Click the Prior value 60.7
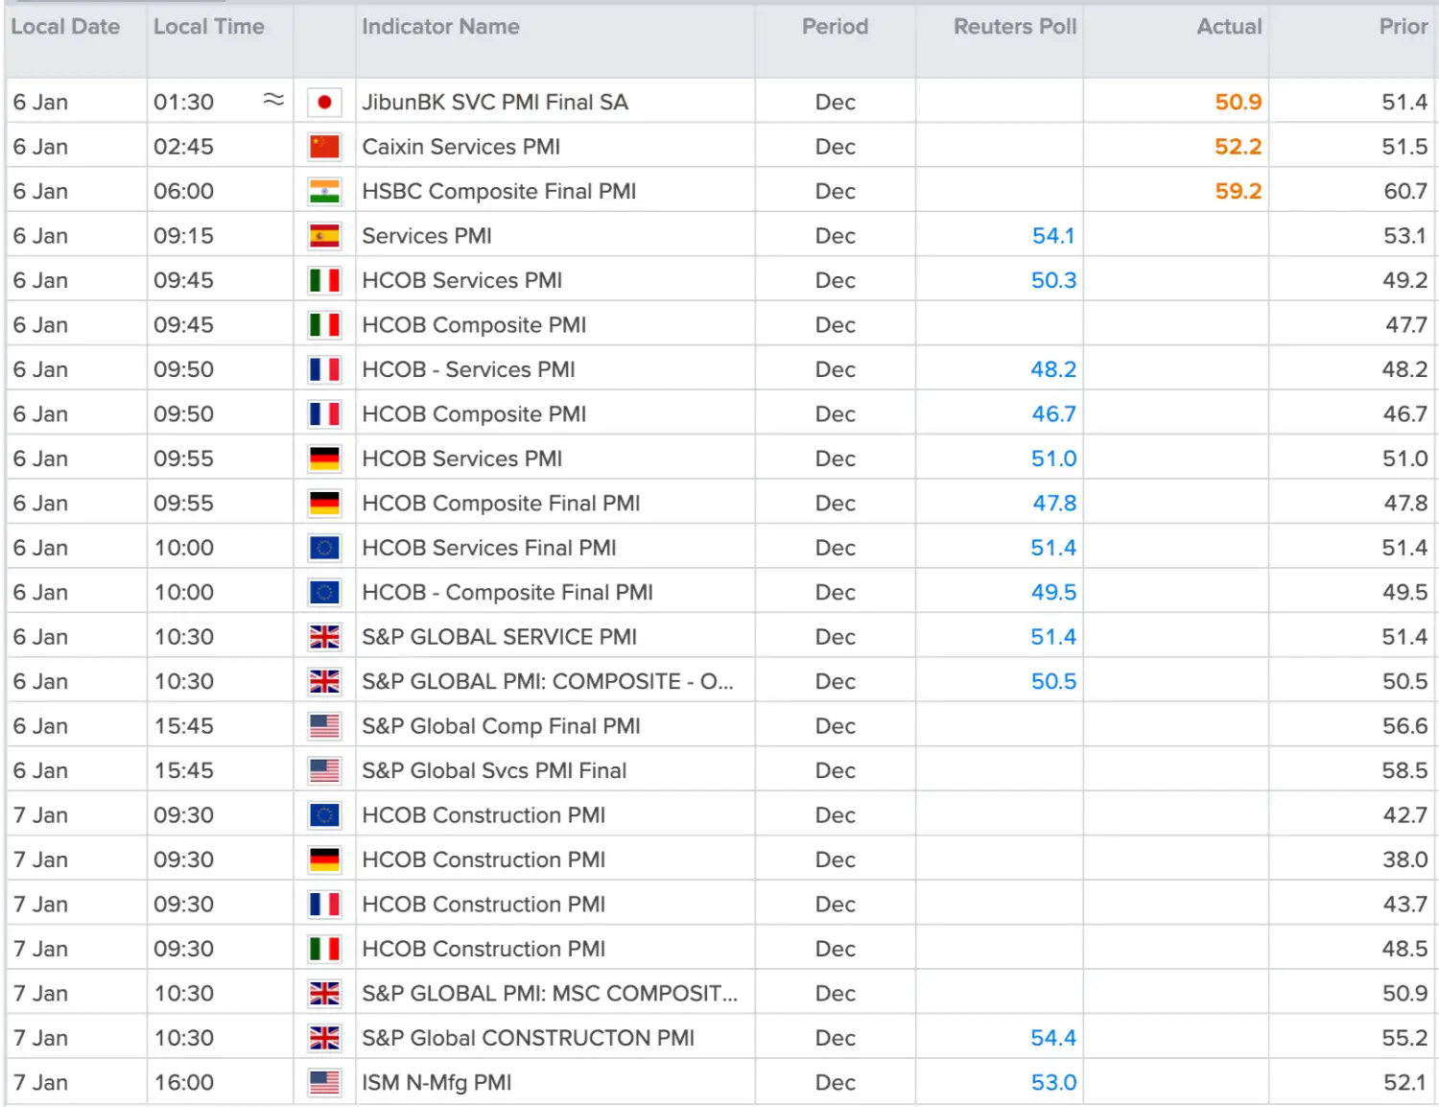The width and height of the screenshot is (1439, 1107). click(1405, 191)
